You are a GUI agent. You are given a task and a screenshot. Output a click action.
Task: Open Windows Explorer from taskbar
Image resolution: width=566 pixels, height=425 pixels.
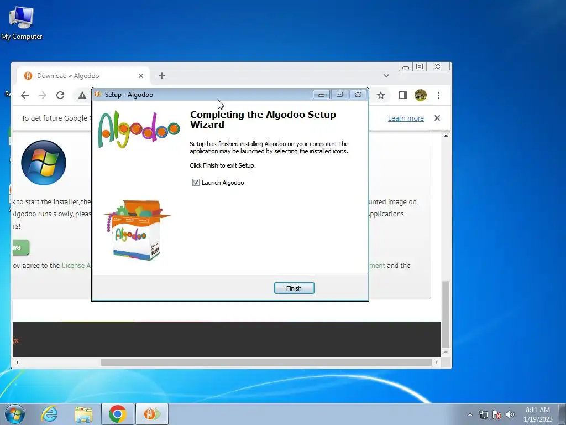[83, 414]
